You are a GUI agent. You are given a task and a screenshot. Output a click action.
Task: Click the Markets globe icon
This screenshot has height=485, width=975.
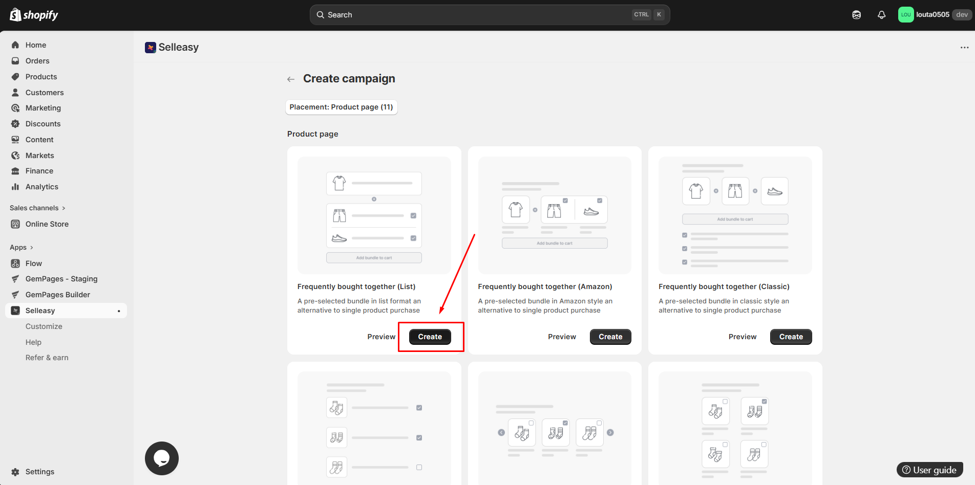click(x=15, y=156)
